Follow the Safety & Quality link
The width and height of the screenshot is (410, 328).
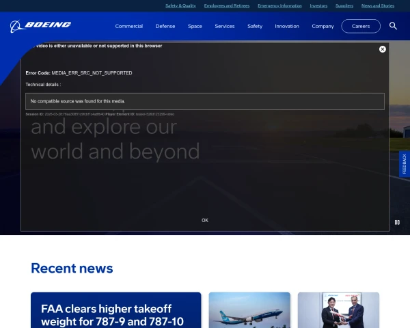point(180,5)
